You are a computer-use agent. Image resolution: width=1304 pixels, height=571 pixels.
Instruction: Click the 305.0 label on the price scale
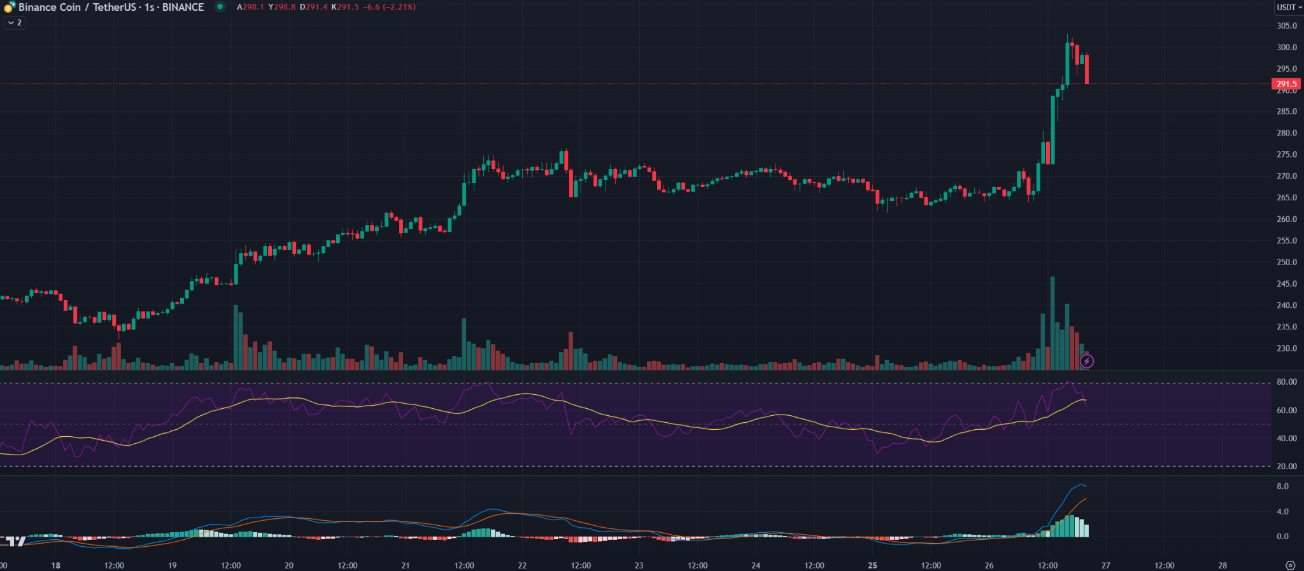tap(1286, 26)
